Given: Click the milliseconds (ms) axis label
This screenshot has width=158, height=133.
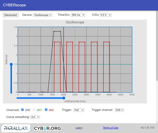Looking at the screenshot, I should 75,101.
